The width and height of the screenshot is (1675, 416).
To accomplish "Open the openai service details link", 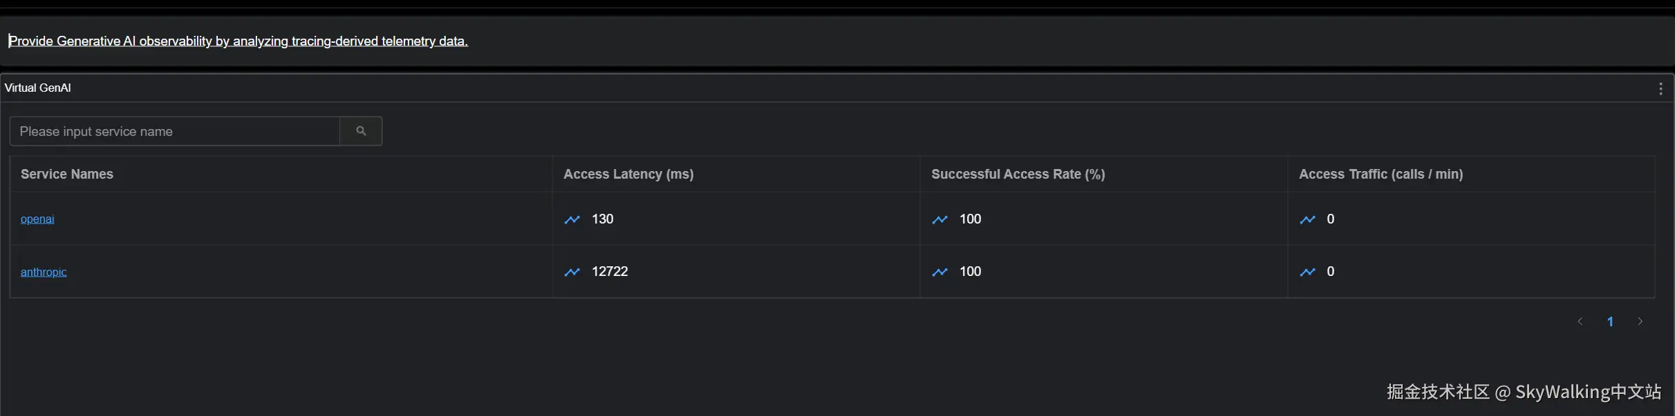I will (x=38, y=219).
